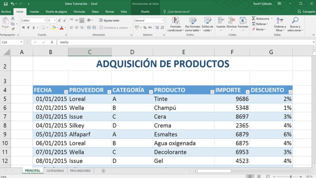Click the Save icon in quick access toolbar
Image resolution: width=316 pixels, height=178 pixels.
click(6, 4)
